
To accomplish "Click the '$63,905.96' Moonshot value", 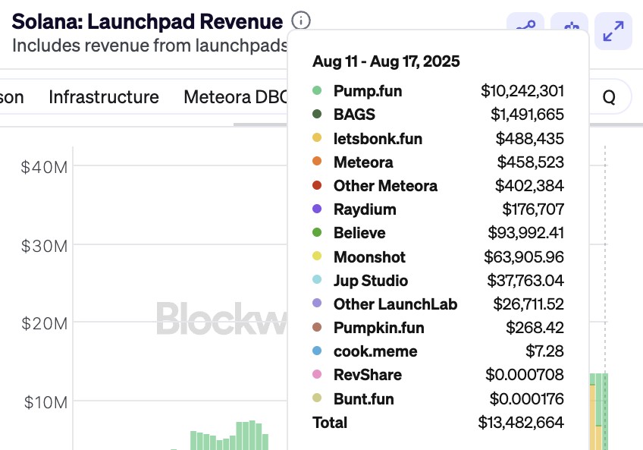I will point(524,257).
